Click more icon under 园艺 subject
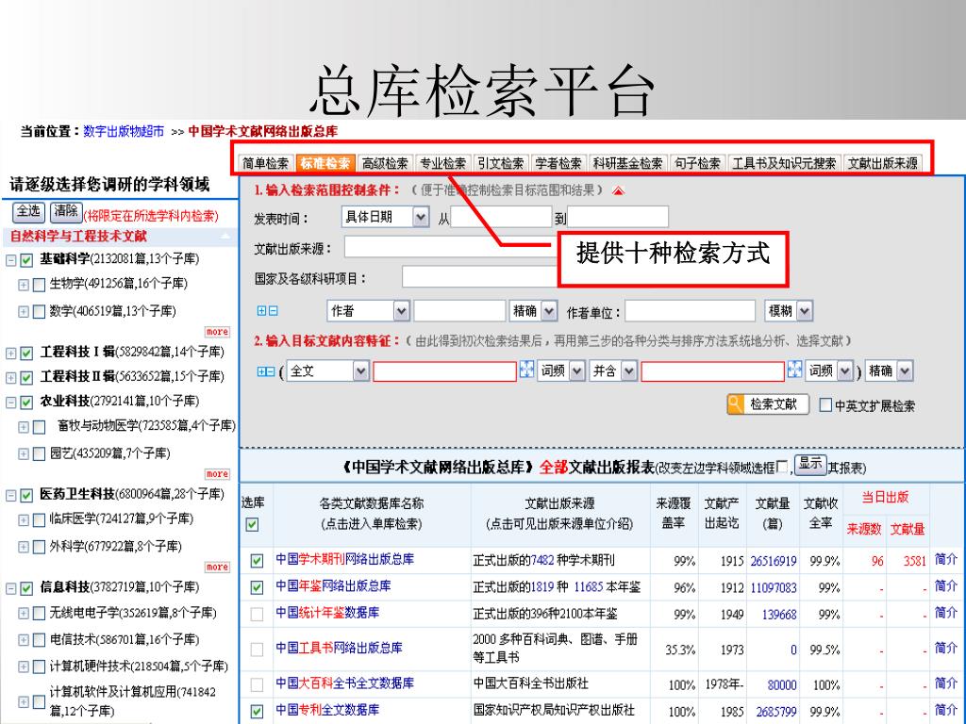966x724 pixels. (218, 474)
